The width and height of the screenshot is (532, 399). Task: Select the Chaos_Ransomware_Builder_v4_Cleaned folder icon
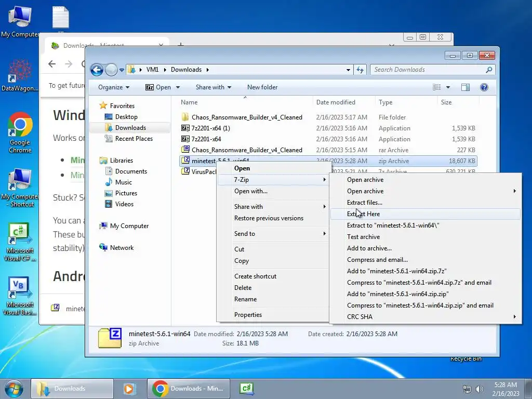click(x=185, y=117)
